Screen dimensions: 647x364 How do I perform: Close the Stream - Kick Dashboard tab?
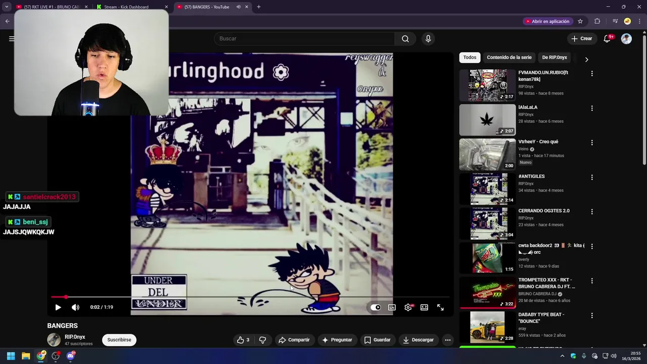[x=166, y=7]
